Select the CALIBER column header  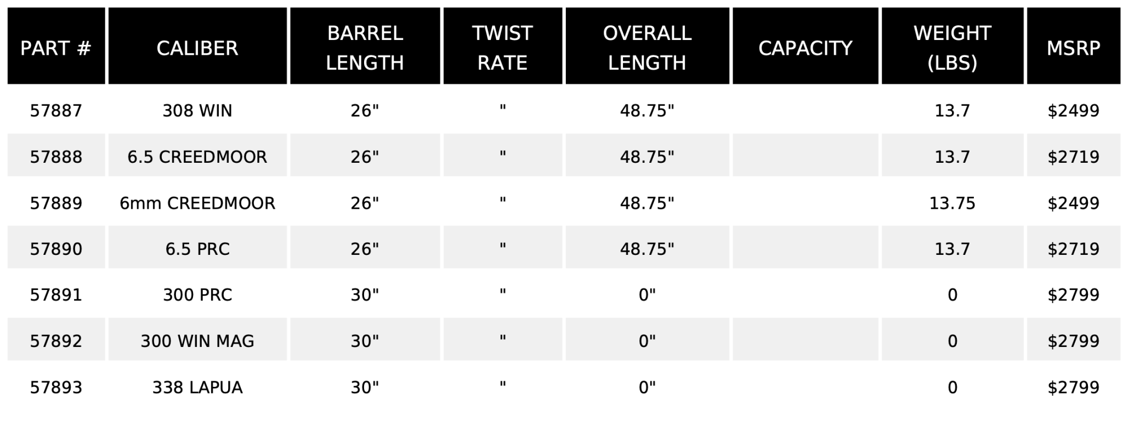point(197,46)
